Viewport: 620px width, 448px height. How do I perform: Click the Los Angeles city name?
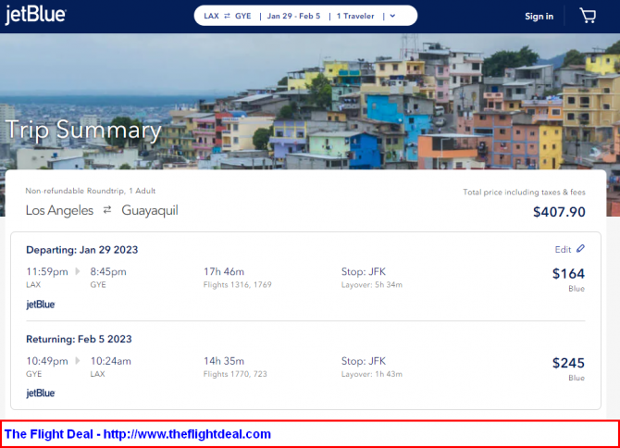[x=59, y=210]
